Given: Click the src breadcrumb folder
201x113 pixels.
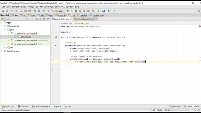Looking at the screenshot, I should pos(23,15).
